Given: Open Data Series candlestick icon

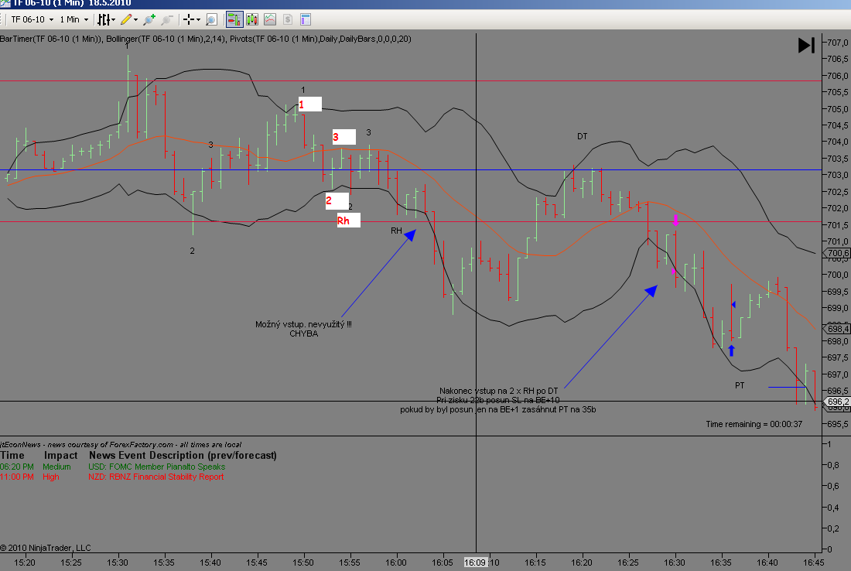Looking at the screenshot, I should click(252, 19).
